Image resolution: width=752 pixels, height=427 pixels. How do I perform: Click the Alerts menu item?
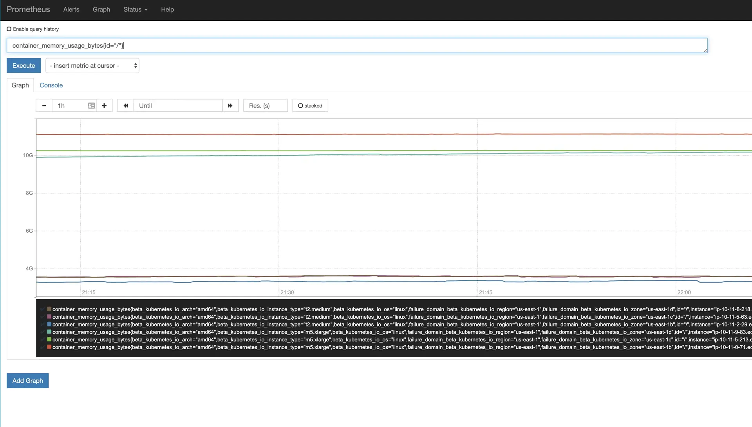click(71, 9)
